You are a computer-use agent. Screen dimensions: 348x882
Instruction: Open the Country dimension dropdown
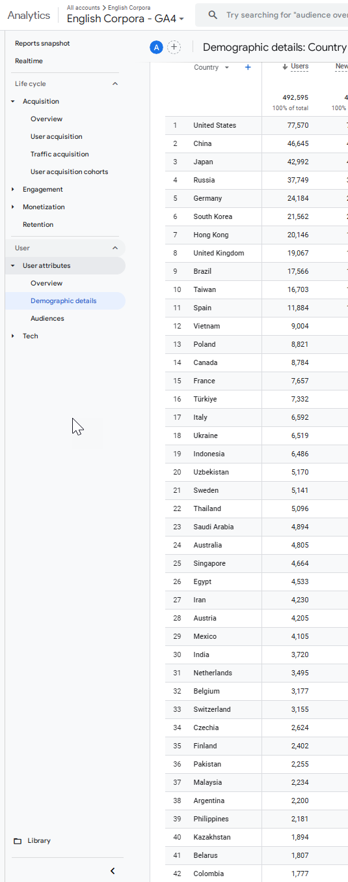point(211,68)
